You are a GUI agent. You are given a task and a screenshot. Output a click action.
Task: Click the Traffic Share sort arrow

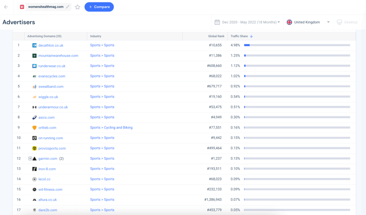[251, 36]
